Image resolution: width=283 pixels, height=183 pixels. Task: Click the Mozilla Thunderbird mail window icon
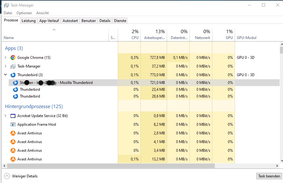[x=15, y=83]
